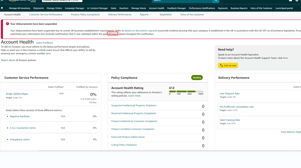Open Received Intellectual Property Complaints
The height and width of the screenshot is (168, 301).
click(134, 113)
